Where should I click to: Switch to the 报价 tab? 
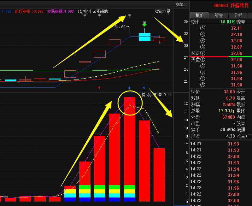pyautogui.click(x=199, y=15)
